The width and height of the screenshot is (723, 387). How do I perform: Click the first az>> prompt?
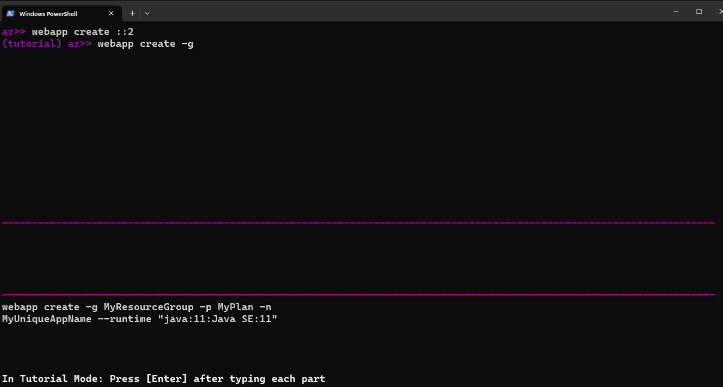13,32
